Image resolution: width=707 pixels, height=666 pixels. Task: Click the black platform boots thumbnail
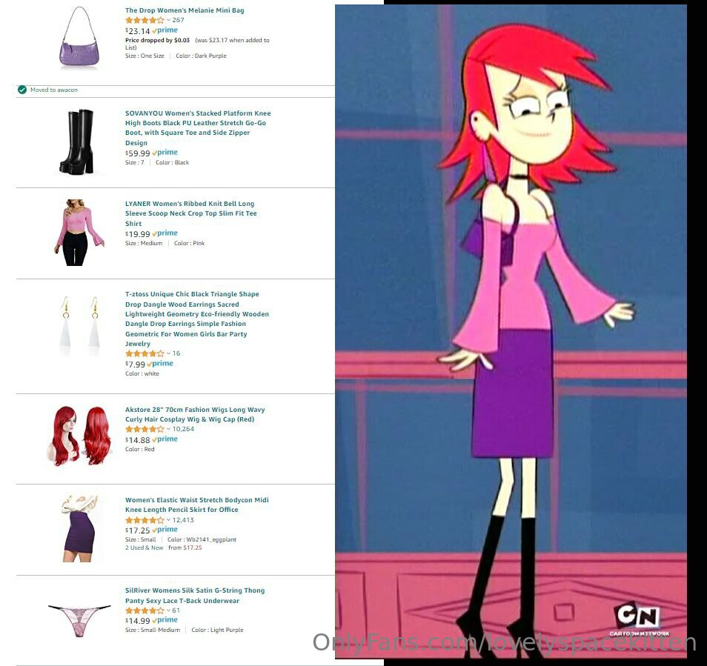77,141
